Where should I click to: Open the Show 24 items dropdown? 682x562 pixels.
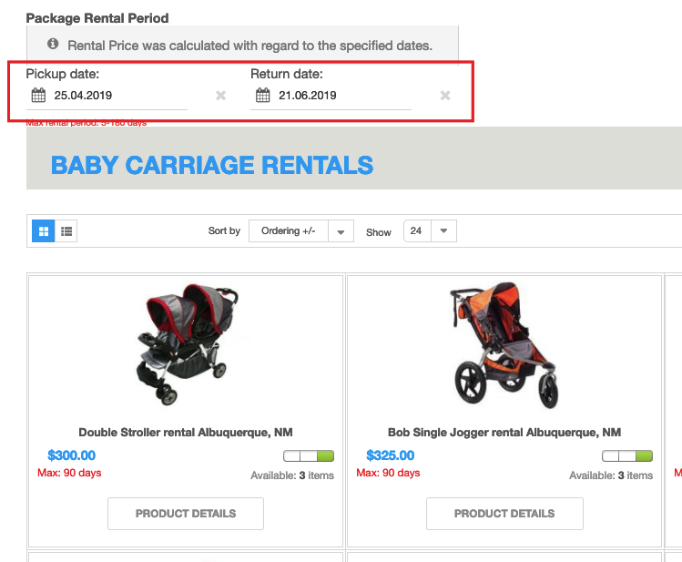point(430,230)
